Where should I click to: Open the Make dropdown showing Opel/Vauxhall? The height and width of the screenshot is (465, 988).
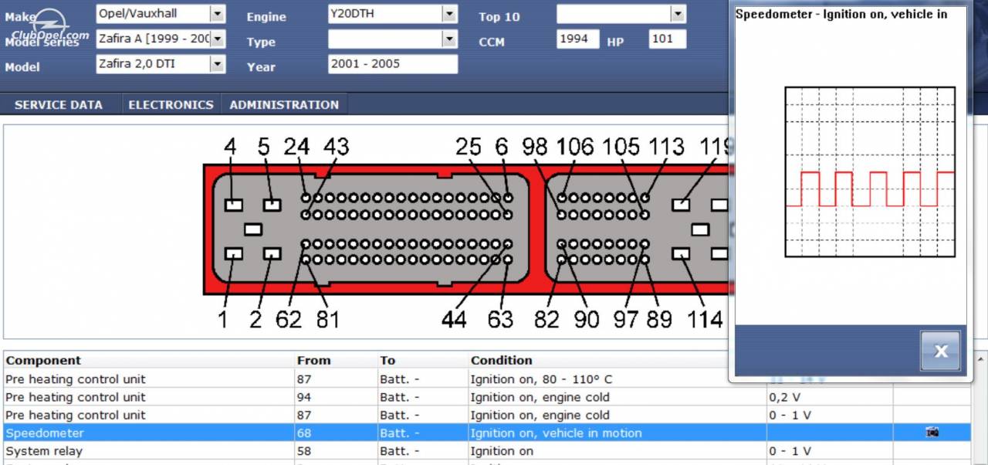point(218,14)
